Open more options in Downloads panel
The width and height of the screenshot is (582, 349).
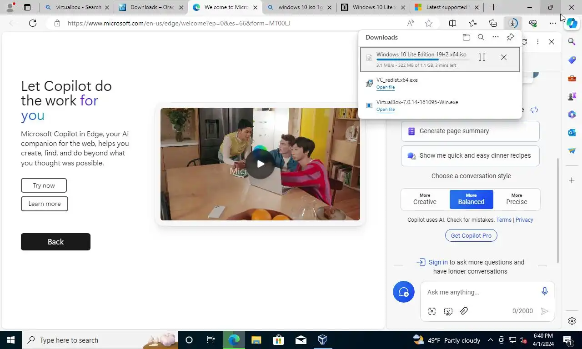(496, 37)
